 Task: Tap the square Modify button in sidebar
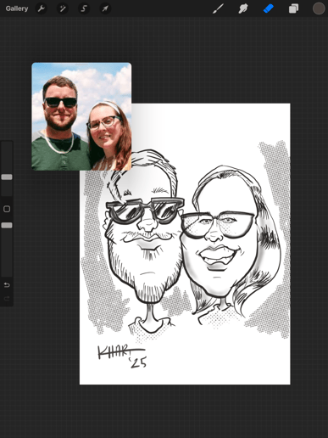[x=7, y=209]
